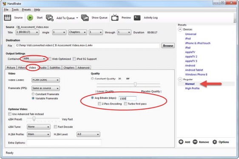Select Constant Quality radio button

coord(92,78)
